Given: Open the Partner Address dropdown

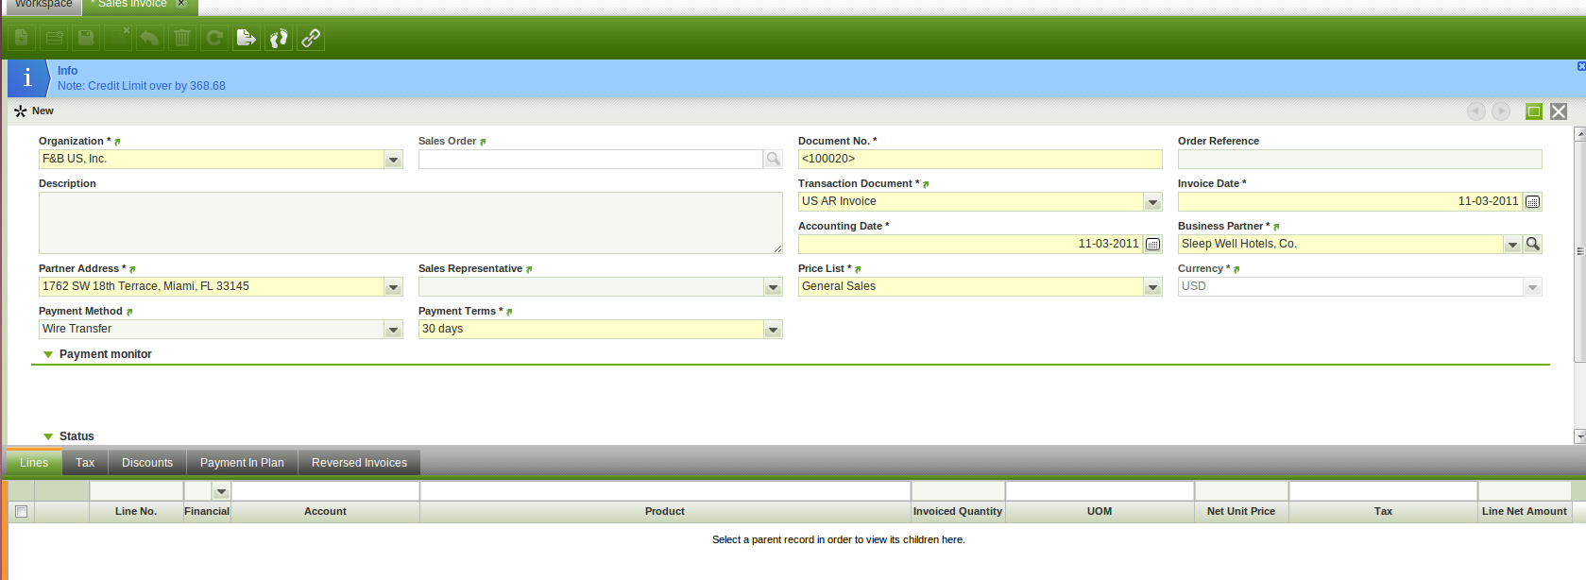Looking at the screenshot, I should coord(394,287).
